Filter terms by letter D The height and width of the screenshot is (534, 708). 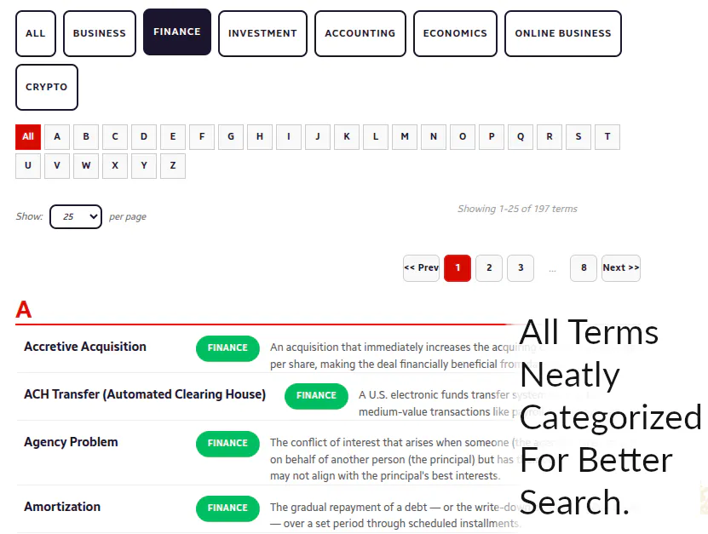(x=144, y=137)
